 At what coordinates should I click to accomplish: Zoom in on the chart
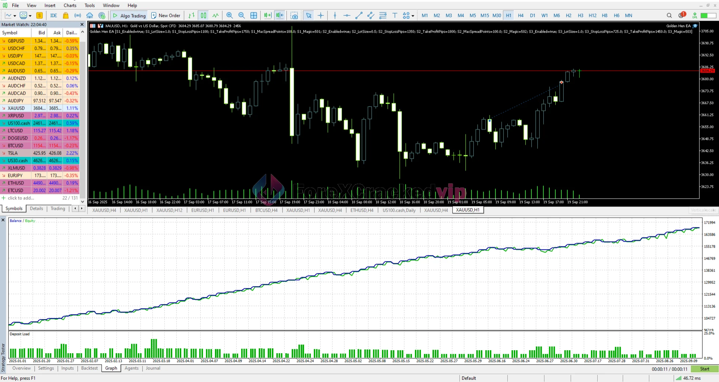(x=230, y=15)
